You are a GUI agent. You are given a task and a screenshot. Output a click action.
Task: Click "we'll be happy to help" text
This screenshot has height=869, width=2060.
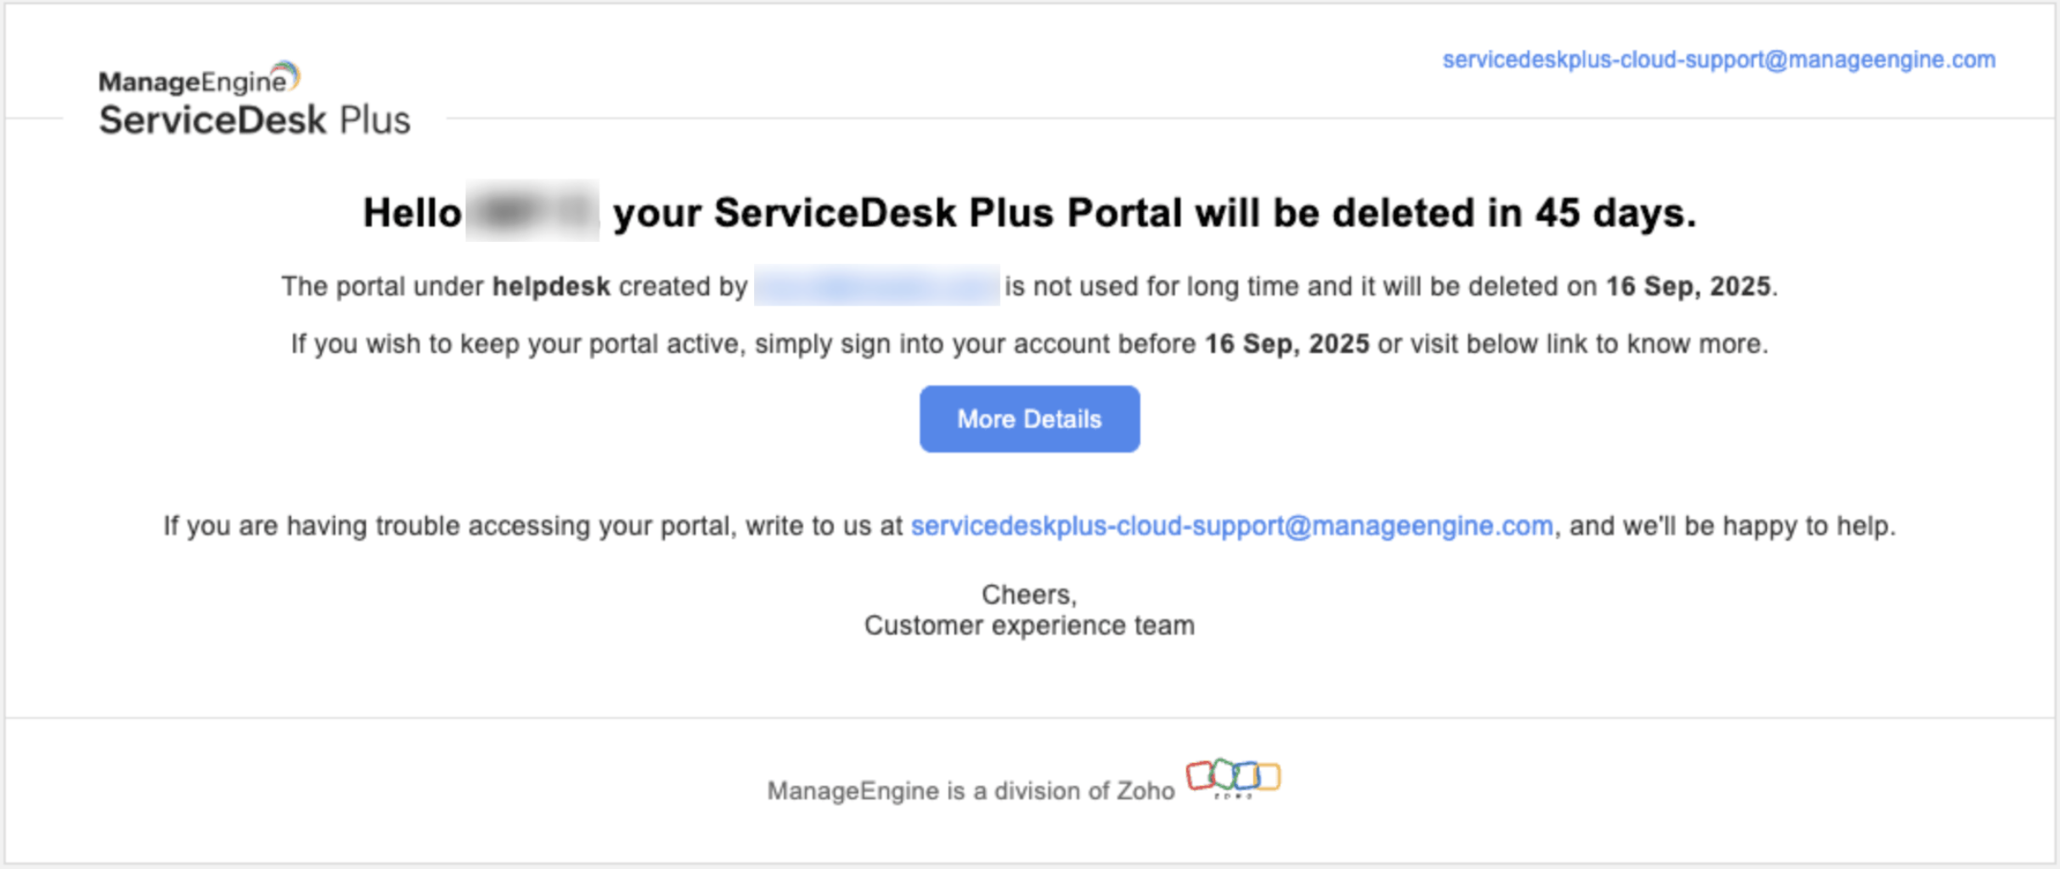point(1758,526)
